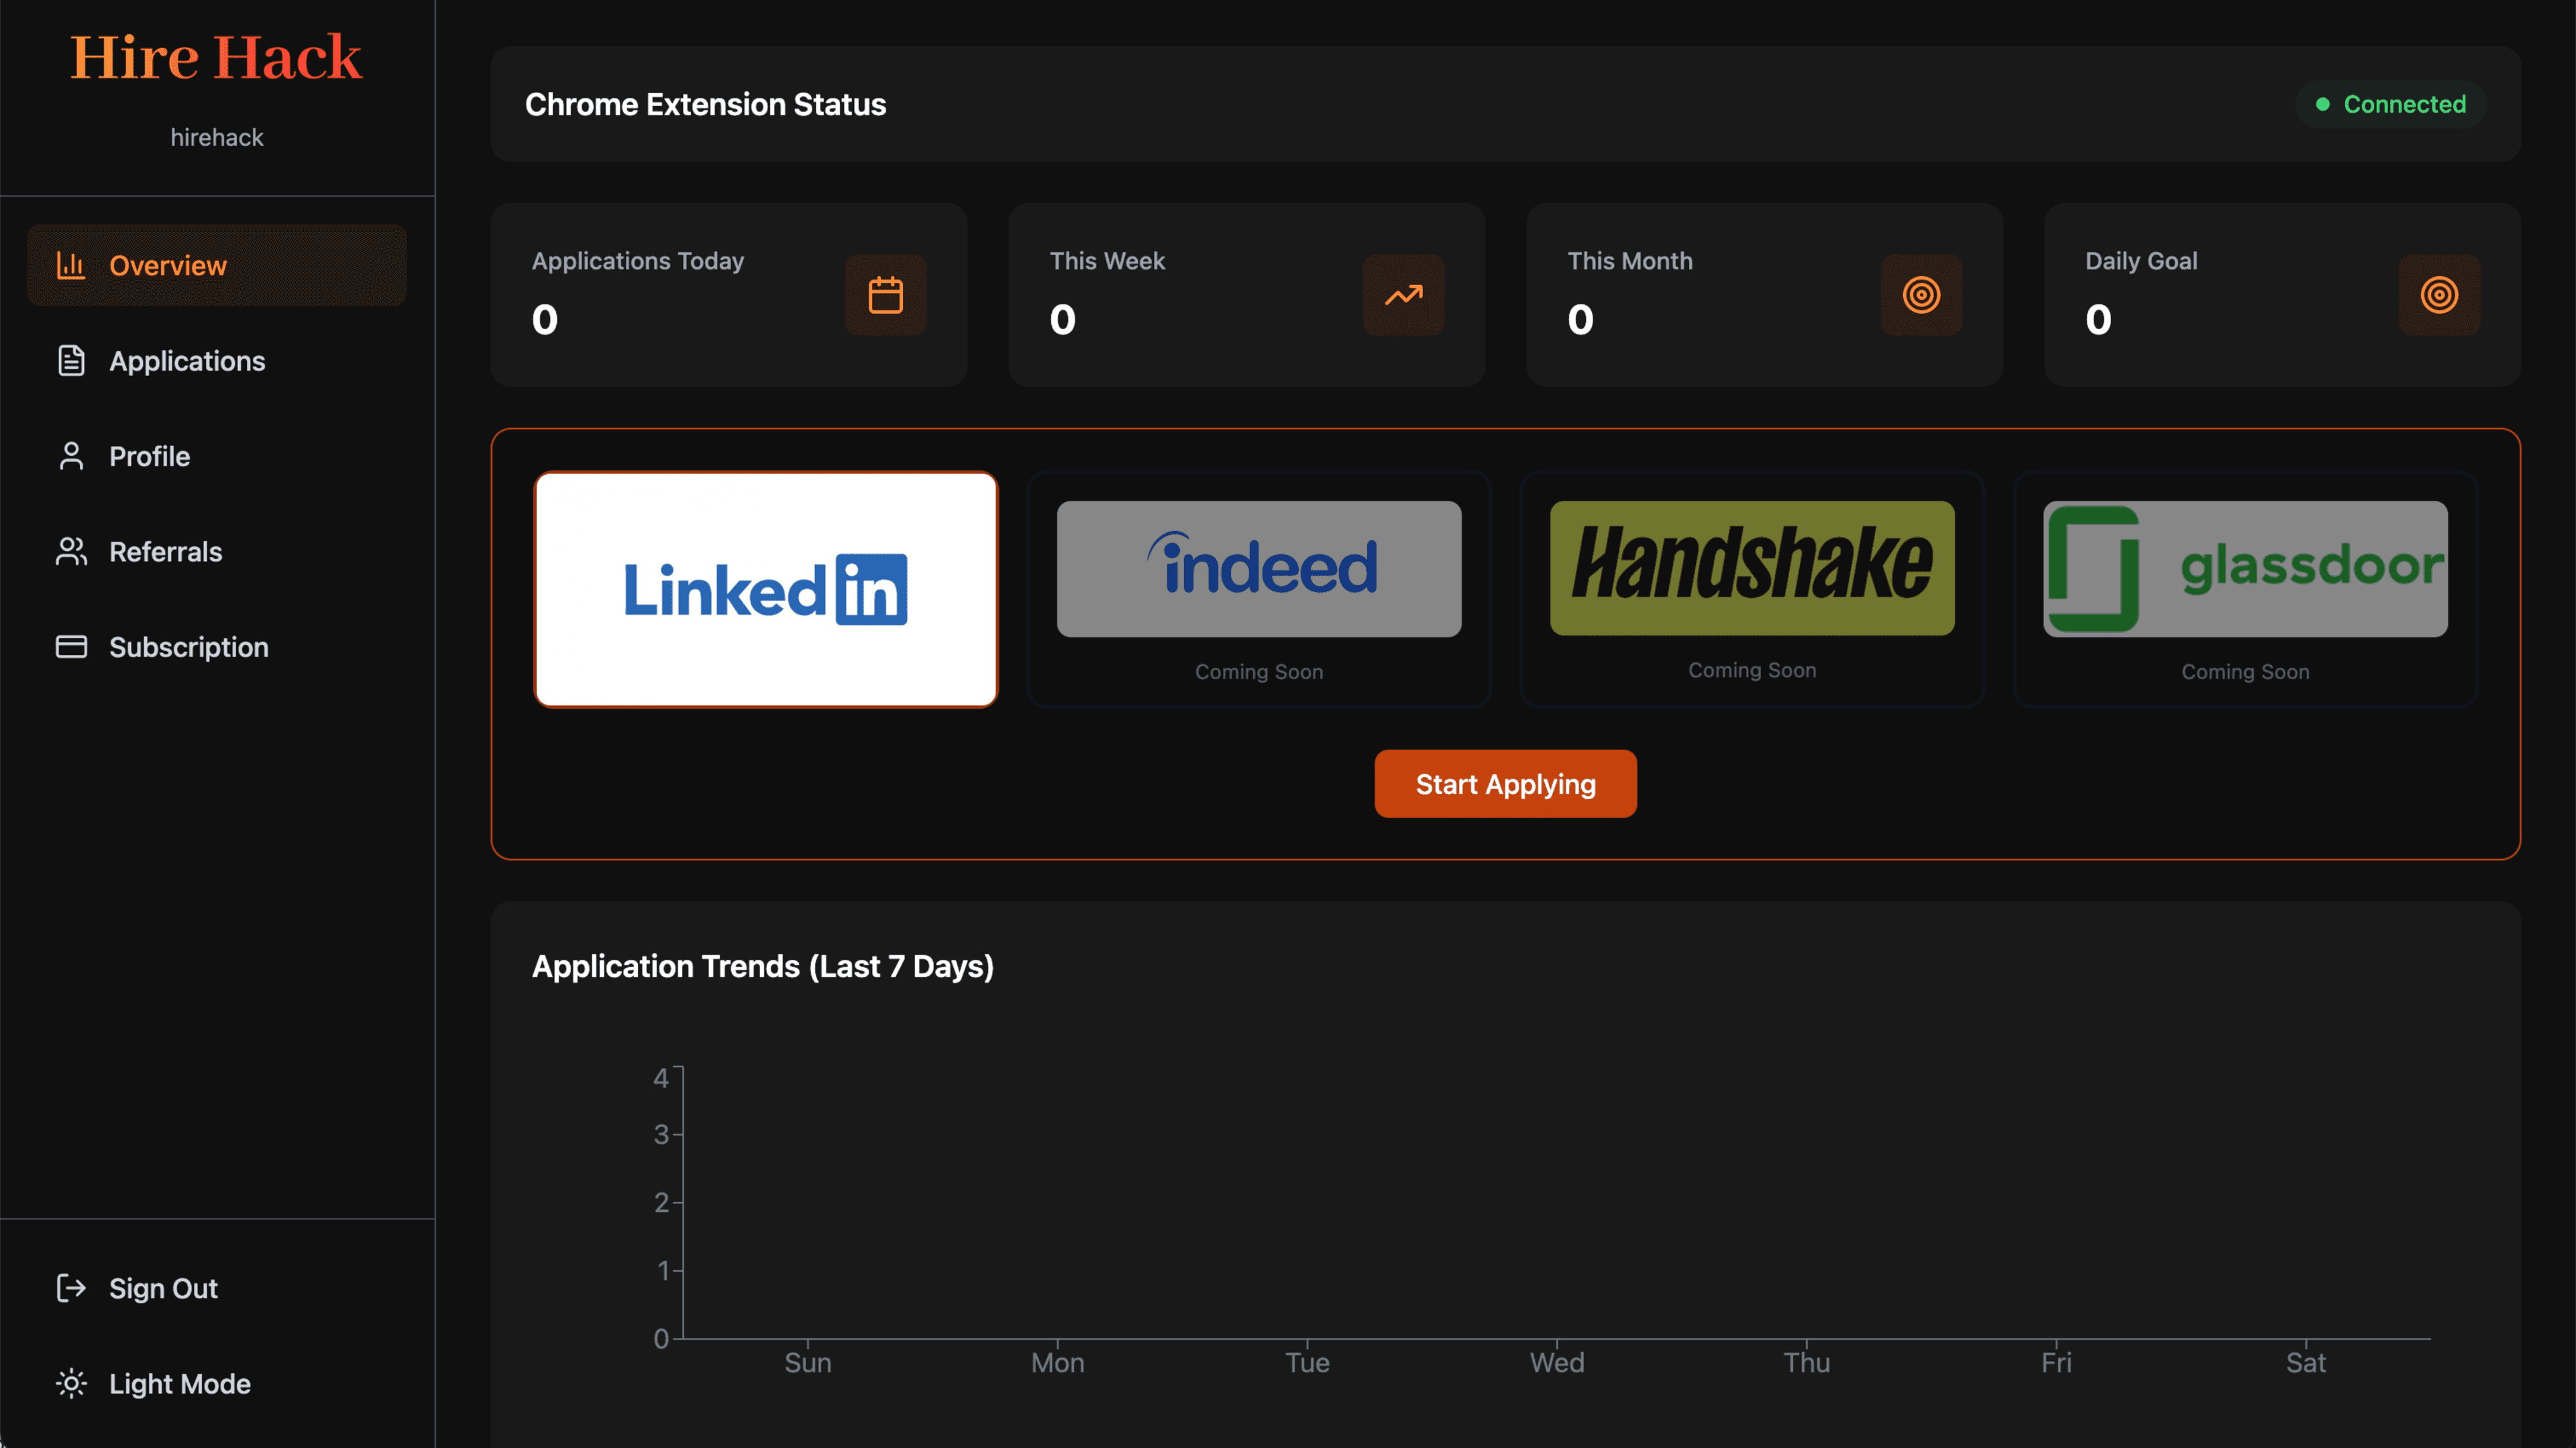Select the Indeed platform card

[x=1258, y=590]
